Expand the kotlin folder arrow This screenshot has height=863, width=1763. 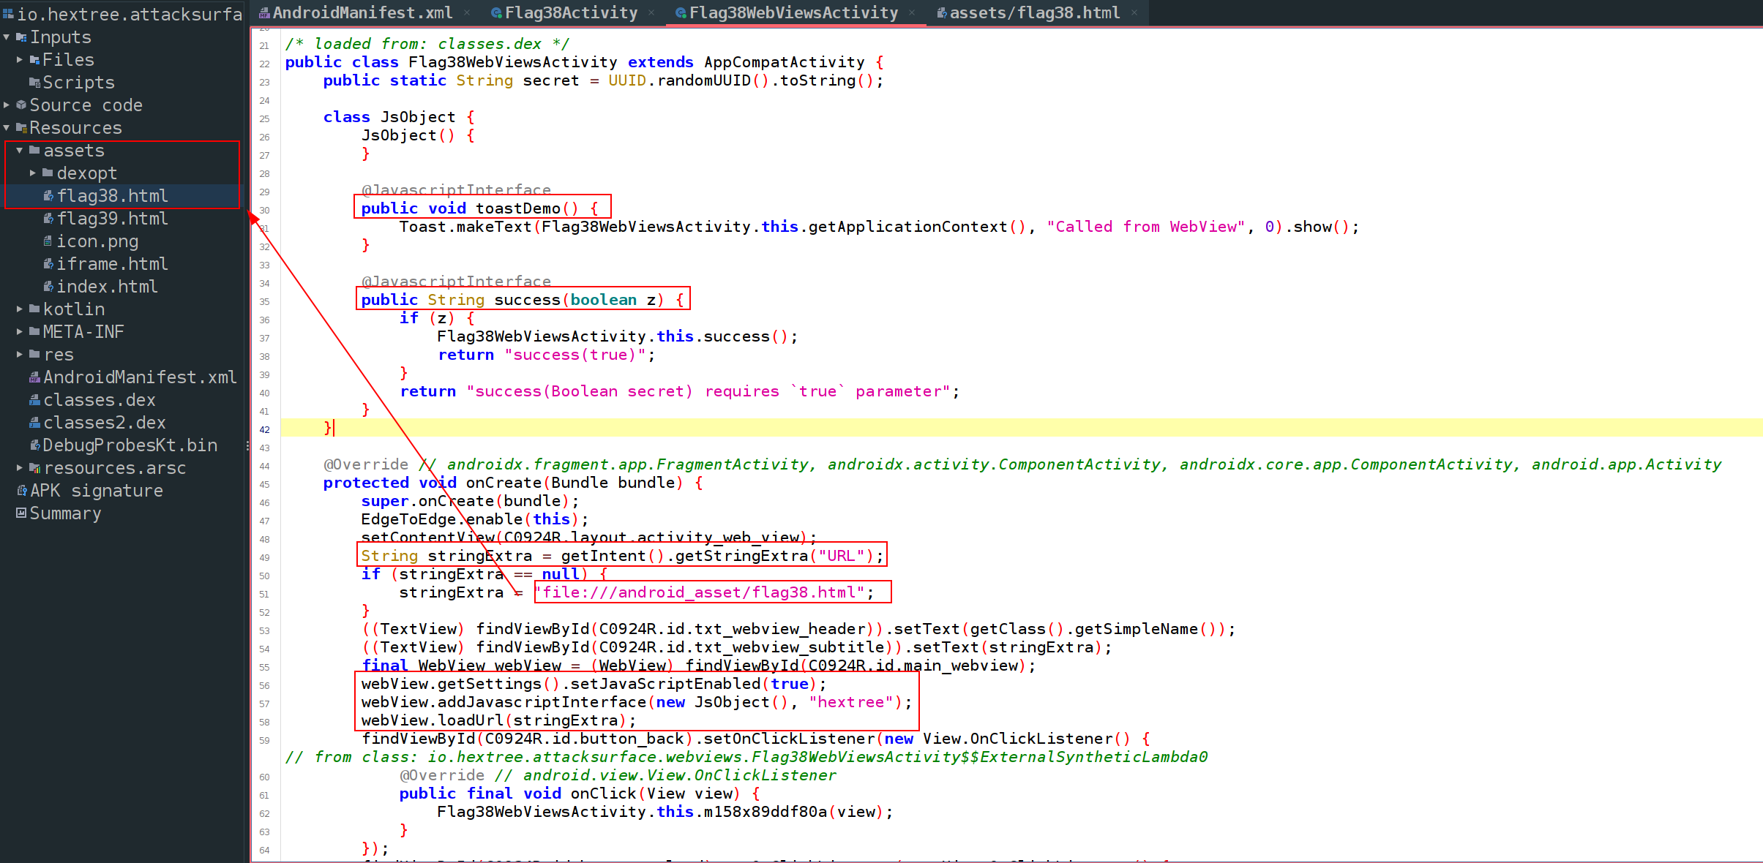pyautogui.click(x=20, y=309)
